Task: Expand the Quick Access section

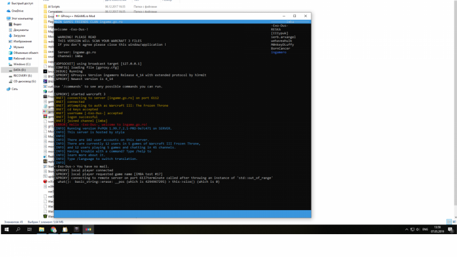Action: (2, 2)
